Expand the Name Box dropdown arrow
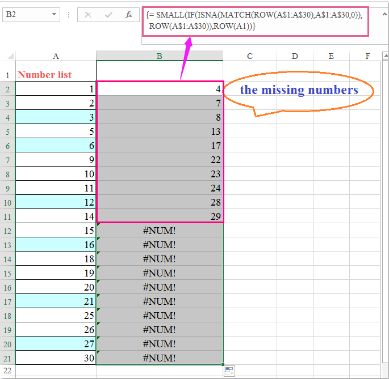 (54, 15)
